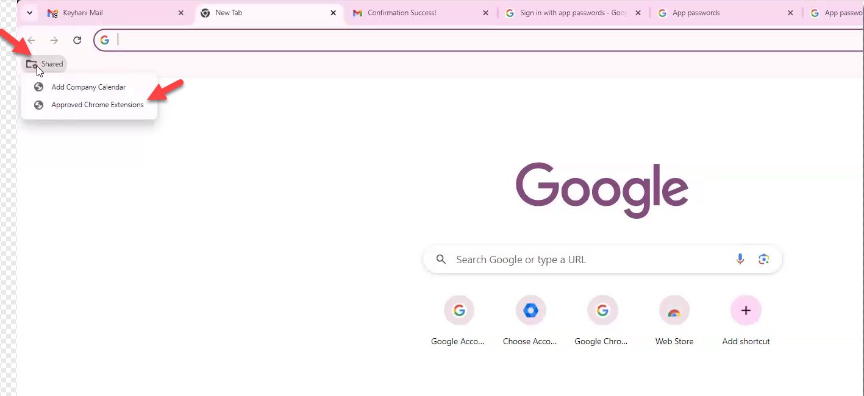This screenshot has height=396, width=864.
Task: Open the tab search dropdown arrow
Action: click(29, 13)
